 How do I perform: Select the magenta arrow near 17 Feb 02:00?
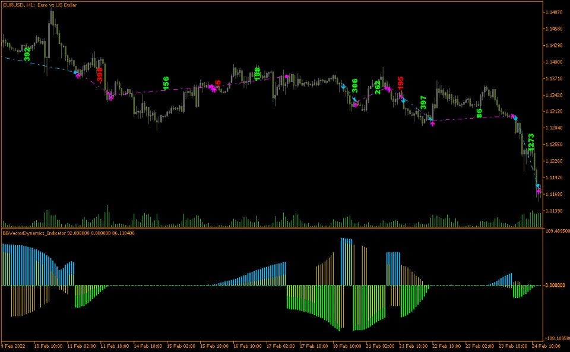point(287,76)
